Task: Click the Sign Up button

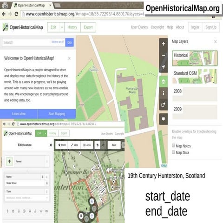Action: (x=211, y=27)
